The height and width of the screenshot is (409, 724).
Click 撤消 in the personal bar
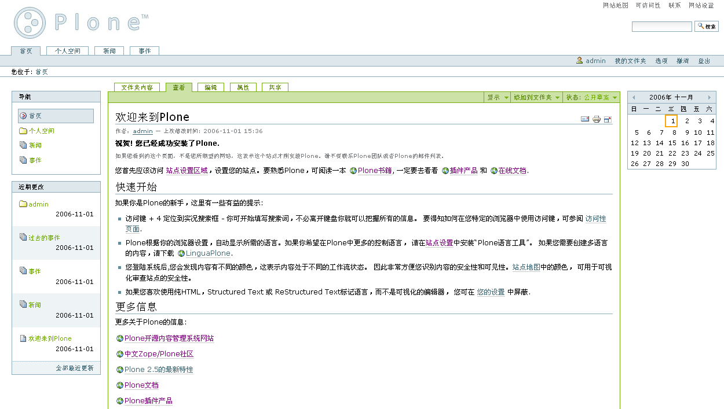click(x=683, y=61)
